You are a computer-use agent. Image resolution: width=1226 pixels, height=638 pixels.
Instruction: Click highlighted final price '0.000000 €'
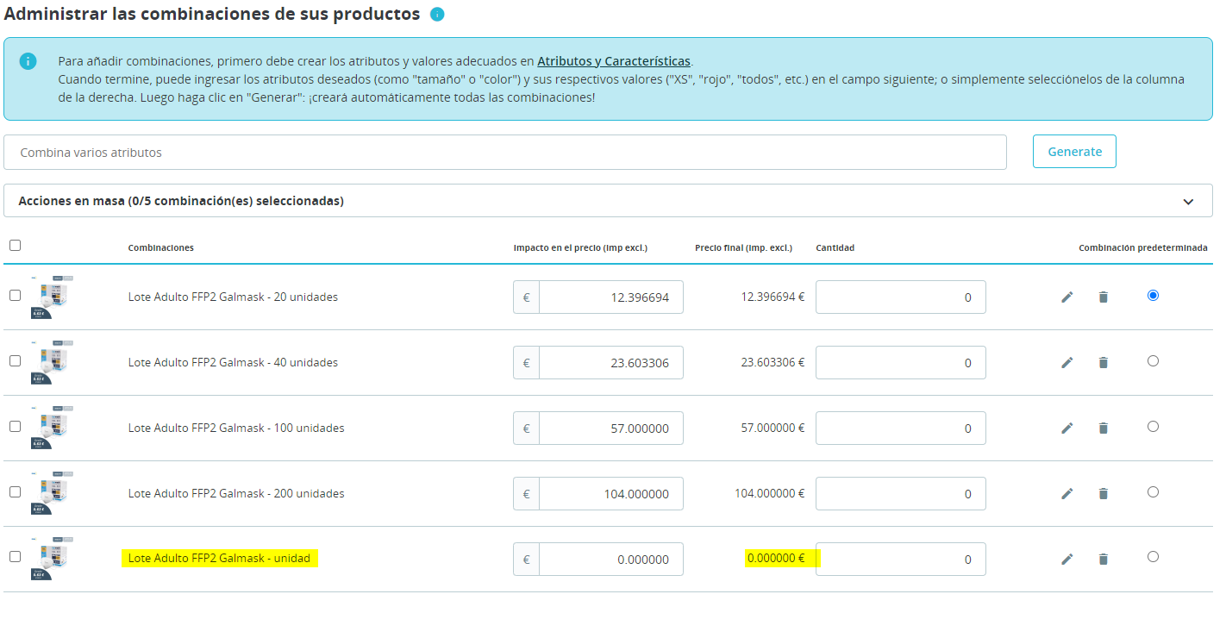pos(776,558)
